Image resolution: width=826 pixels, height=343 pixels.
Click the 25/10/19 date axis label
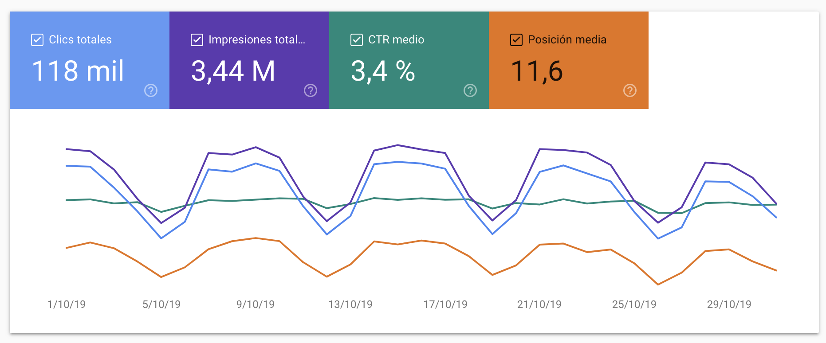click(634, 304)
